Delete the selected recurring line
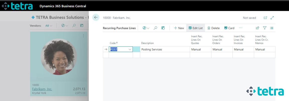289x101 pixels. [213, 28]
